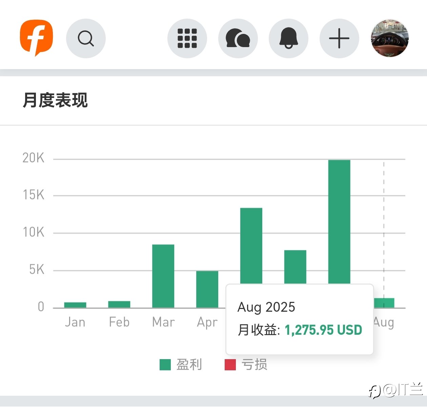
Task: Click the 5K axis label
Action: [37, 269]
